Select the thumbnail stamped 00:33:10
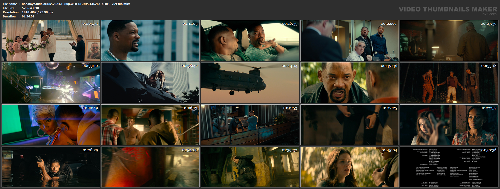This screenshot has height=189, width=500. click(x=51, y=83)
